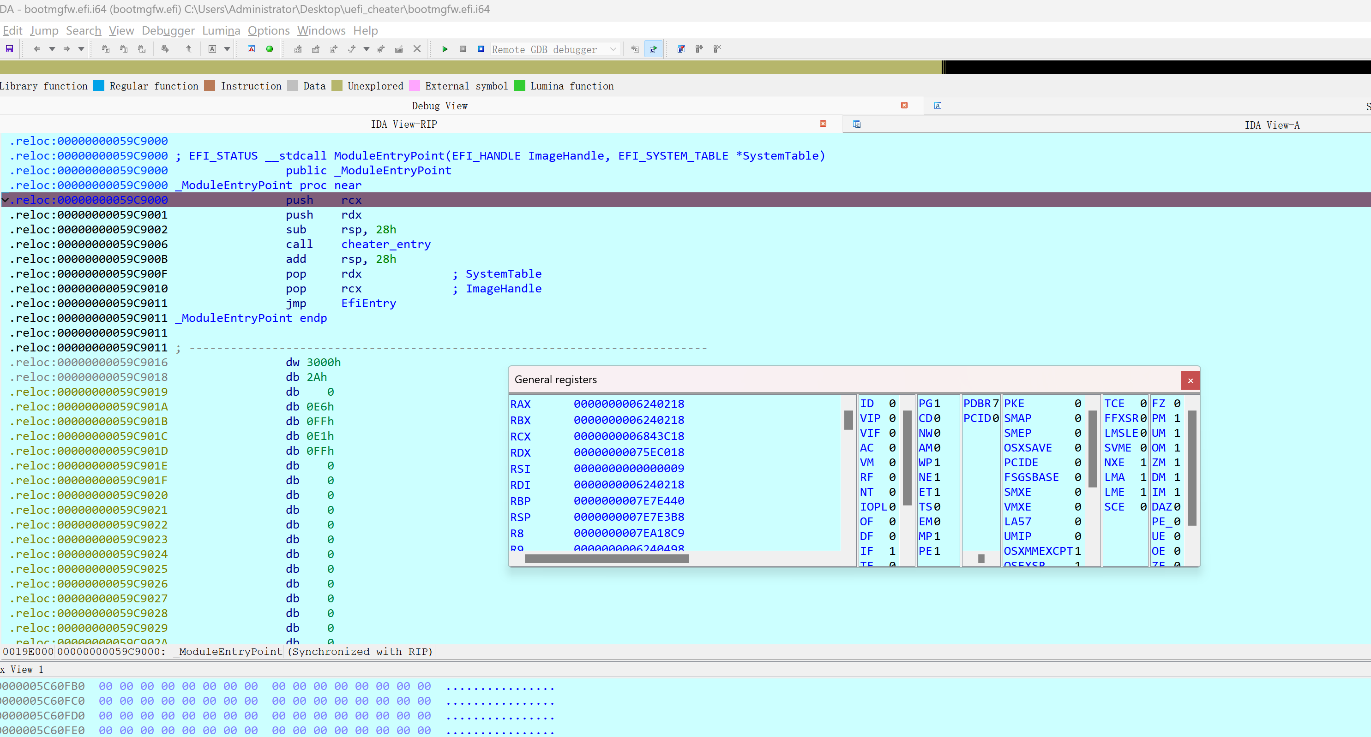1371x737 pixels.
Task: Click the horizontal scrollbar in General registers
Action: 607,559
